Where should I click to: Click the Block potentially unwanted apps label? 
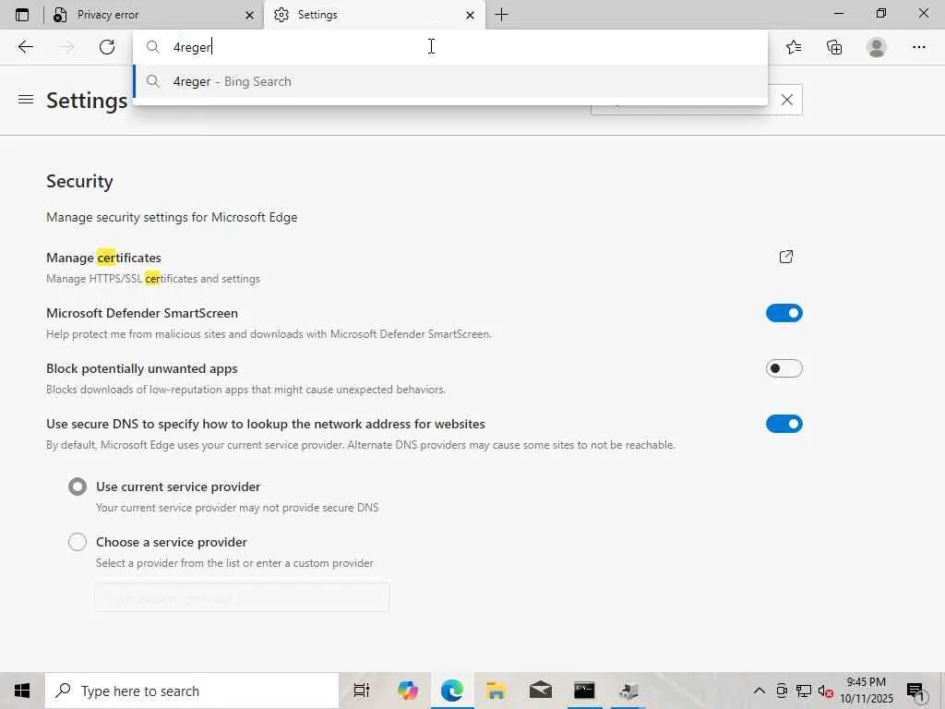pos(142,368)
